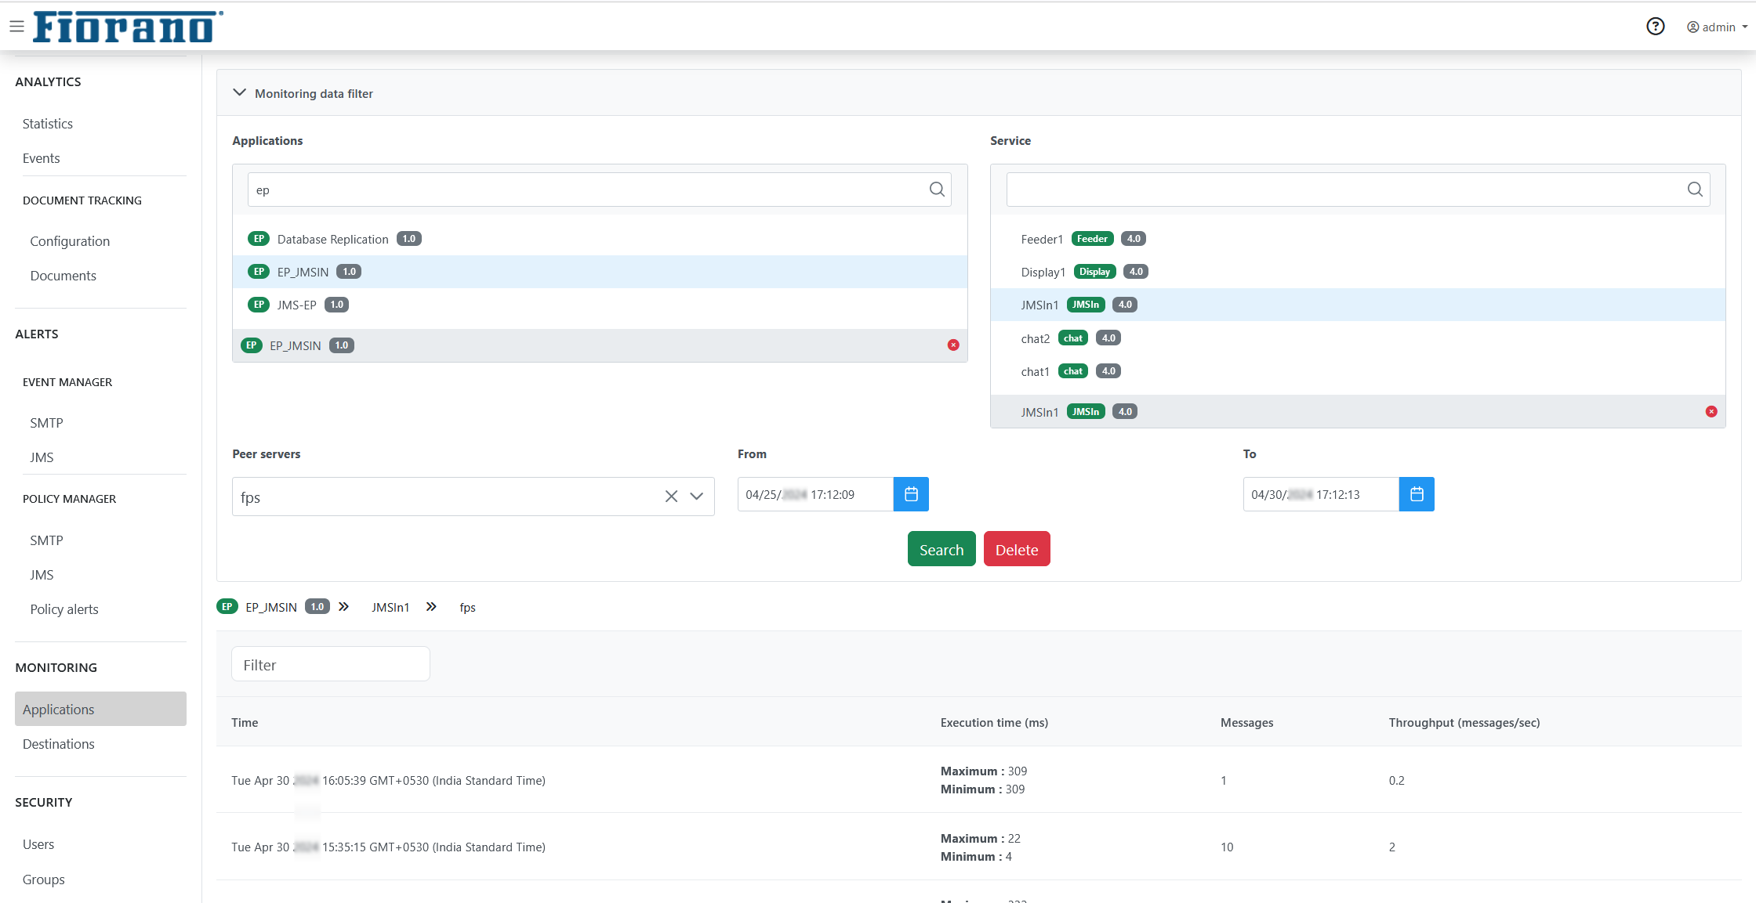Screen dimensions: 1756x903
Task: Select the highlighted JMSIn1 service in list
Action: [1358, 305]
